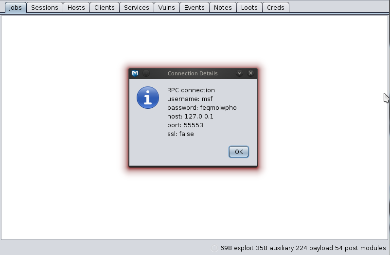The width and height of the screenshot is (390, 255).
Task: Click the loading spinner in the status bar
Action: click(214, 248)
